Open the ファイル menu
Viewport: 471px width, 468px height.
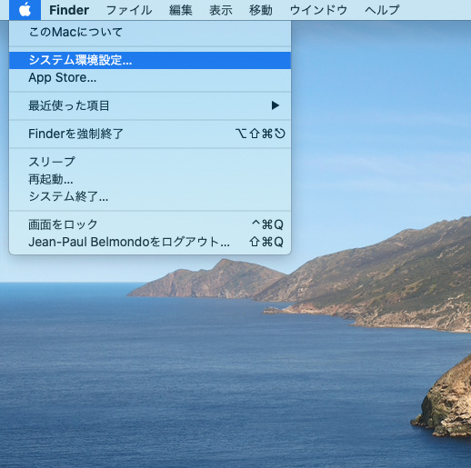pyautogui.click(x=129, y=10)
